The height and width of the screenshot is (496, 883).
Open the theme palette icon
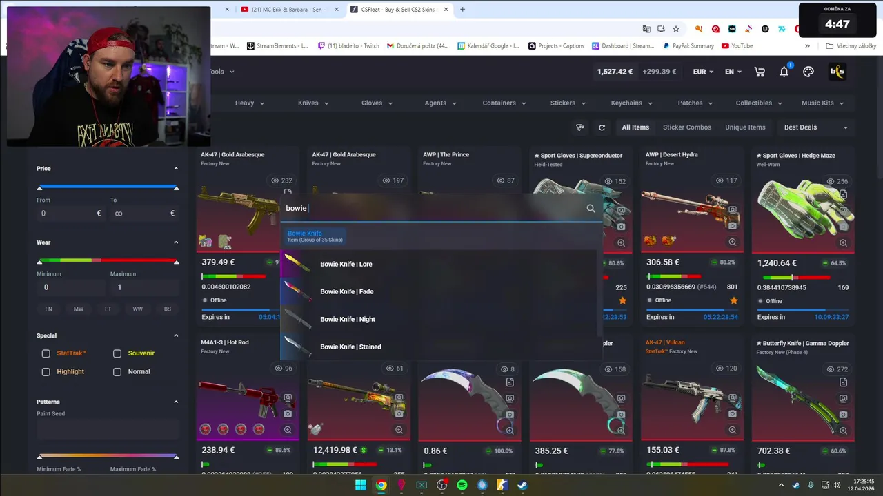[808, 72]
